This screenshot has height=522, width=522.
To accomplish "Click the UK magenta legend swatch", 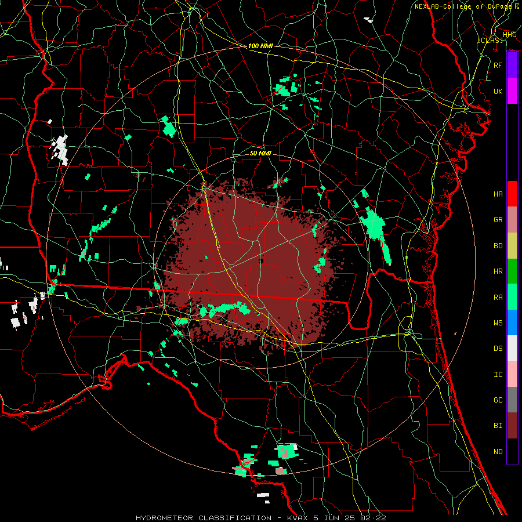I will tap(512, 91).
